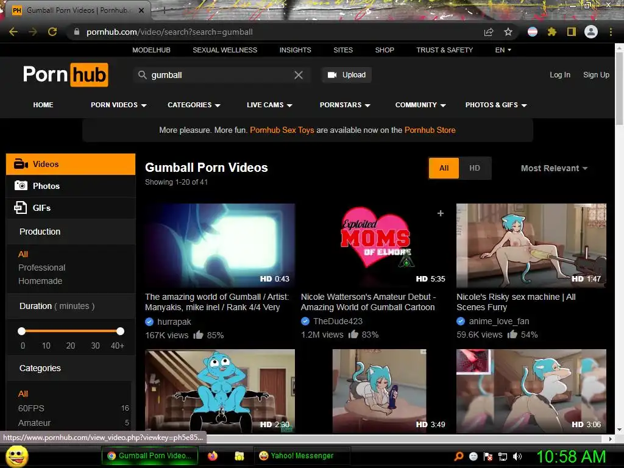Image resolution: width=624 pixels, height=468 pixels.
Task: Click the plus icon on the 5:35 video
Action: (440, 213)
